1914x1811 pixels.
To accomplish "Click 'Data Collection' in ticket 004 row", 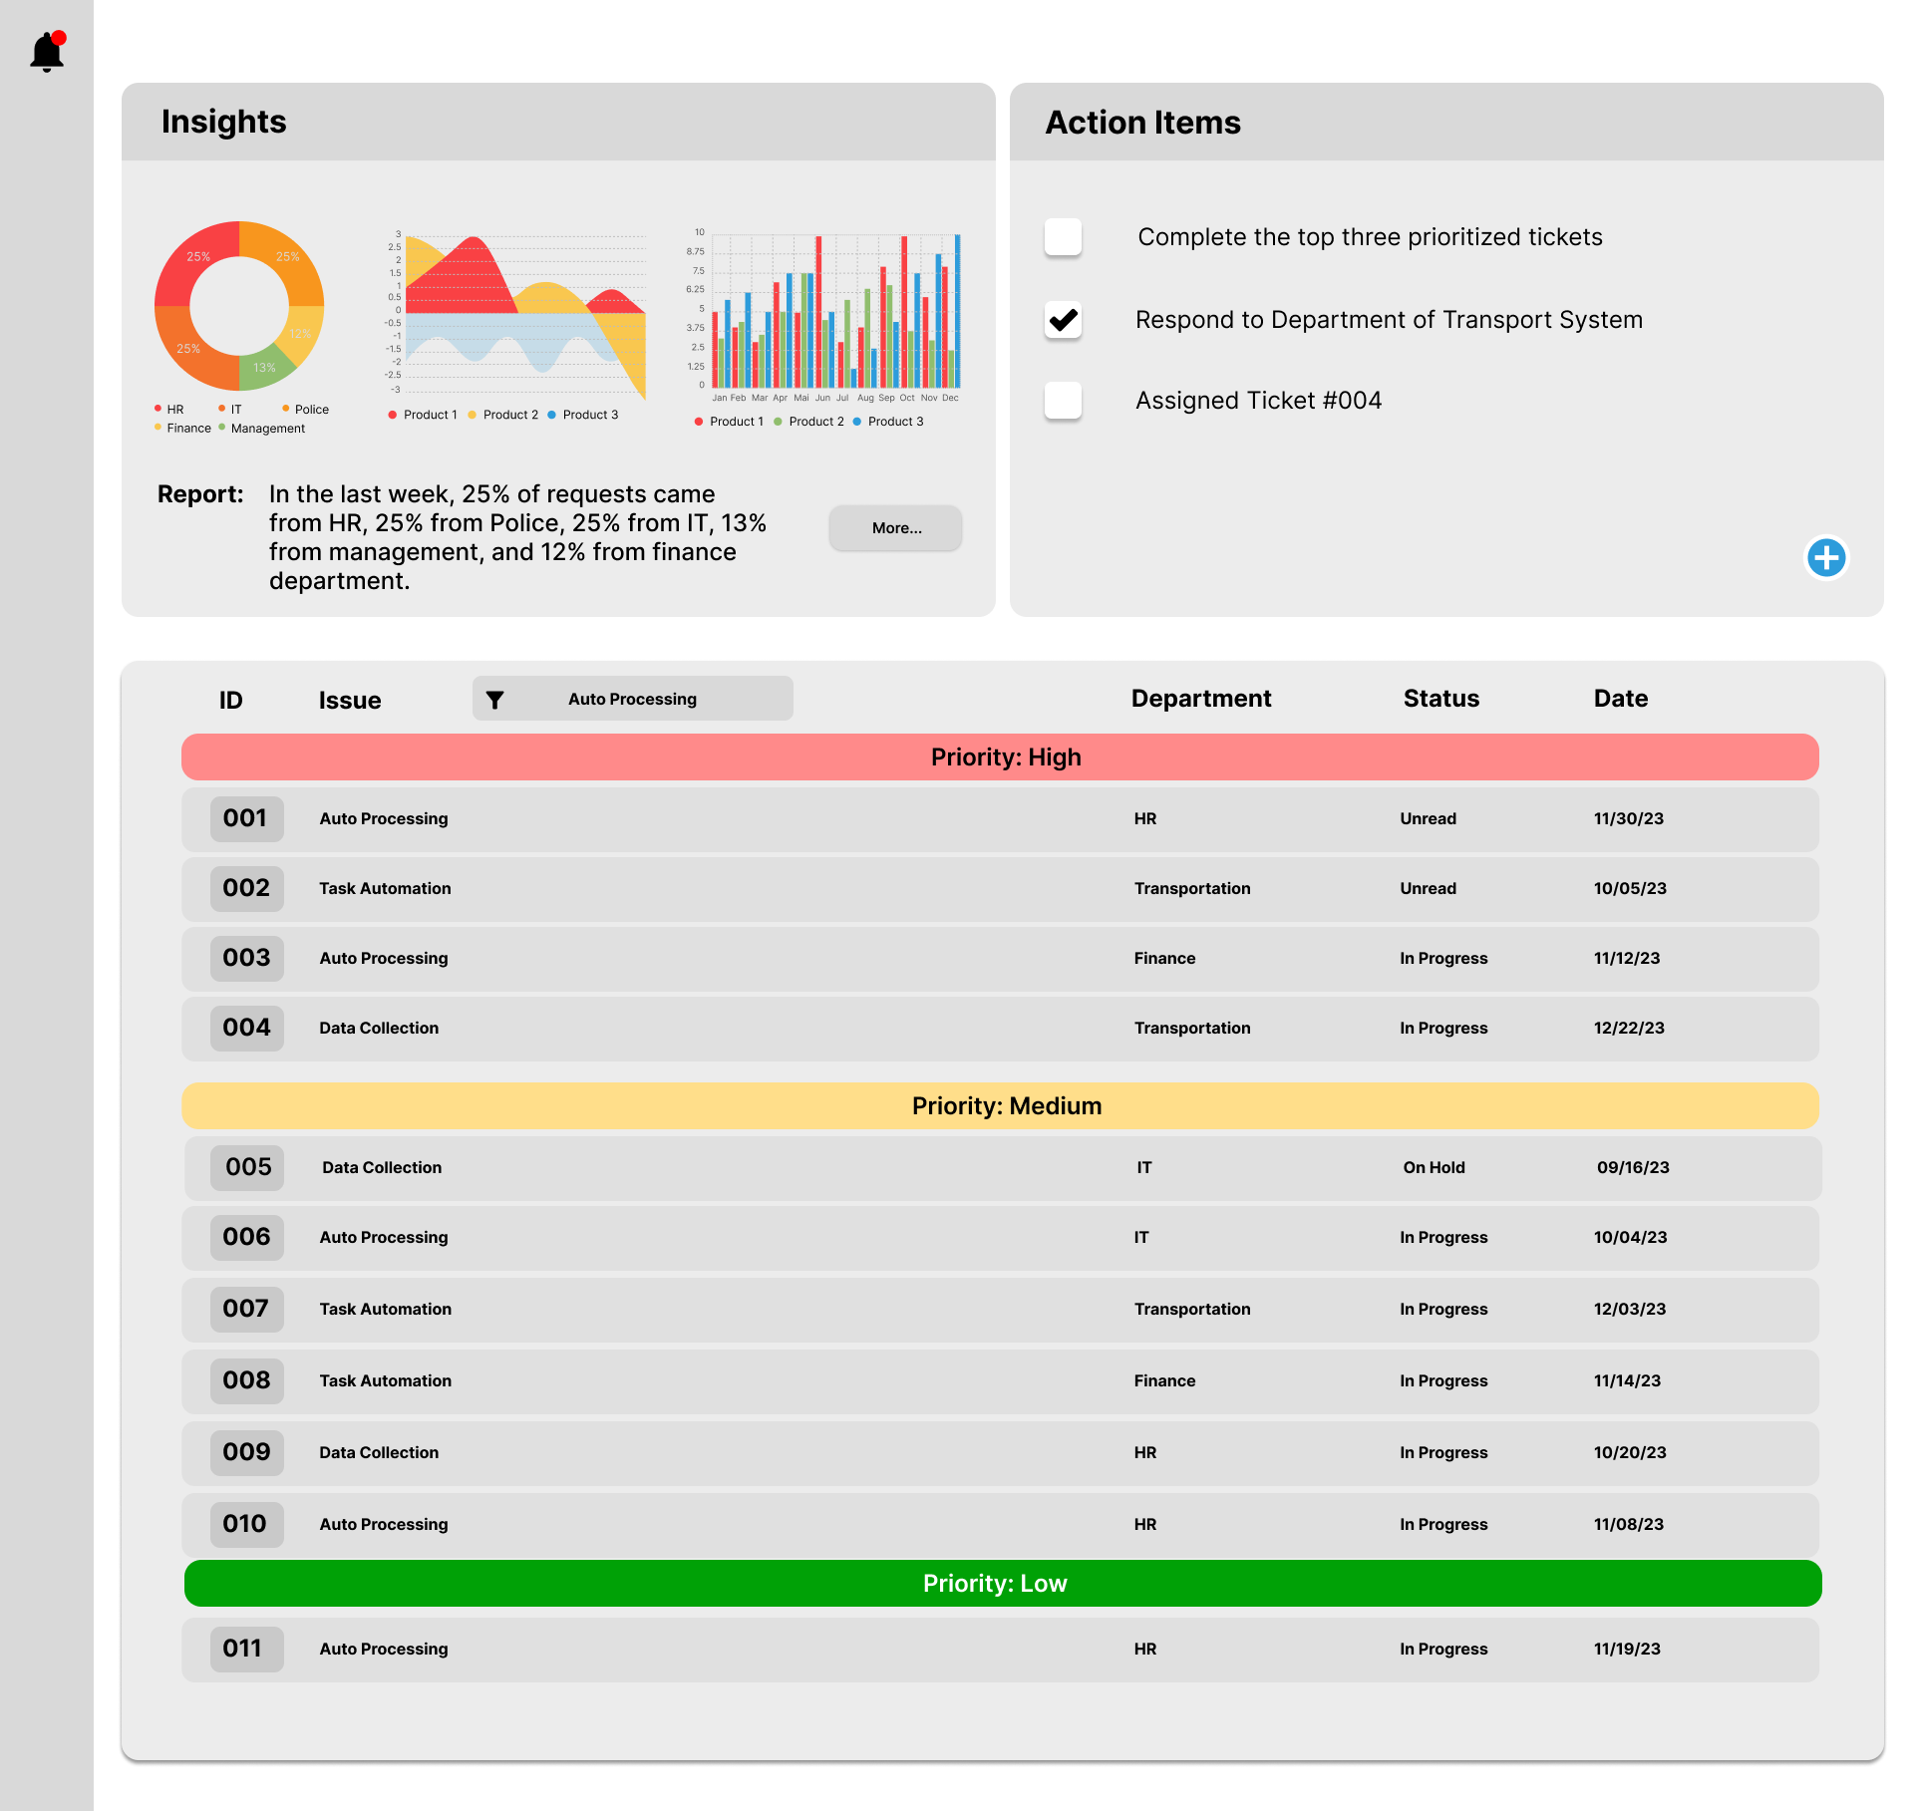I will 379,1029.
